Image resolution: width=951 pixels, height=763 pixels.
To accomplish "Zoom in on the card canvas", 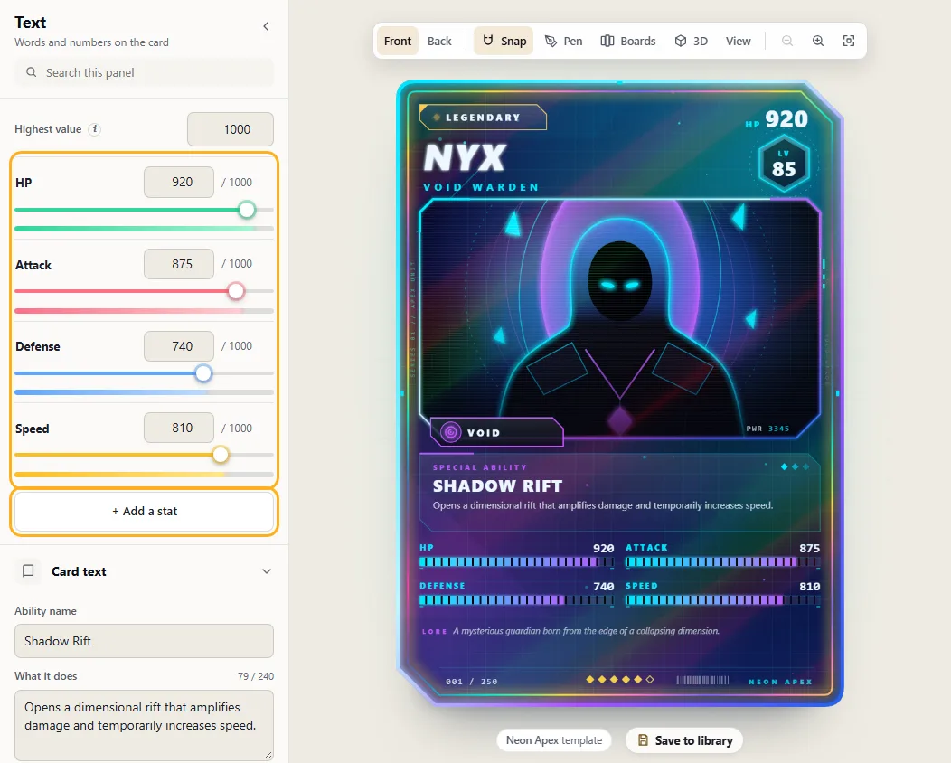I will [x=818, y=41].
